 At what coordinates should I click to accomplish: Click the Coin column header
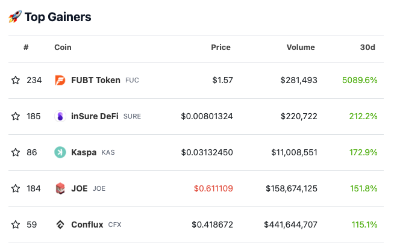click(63, 48)
